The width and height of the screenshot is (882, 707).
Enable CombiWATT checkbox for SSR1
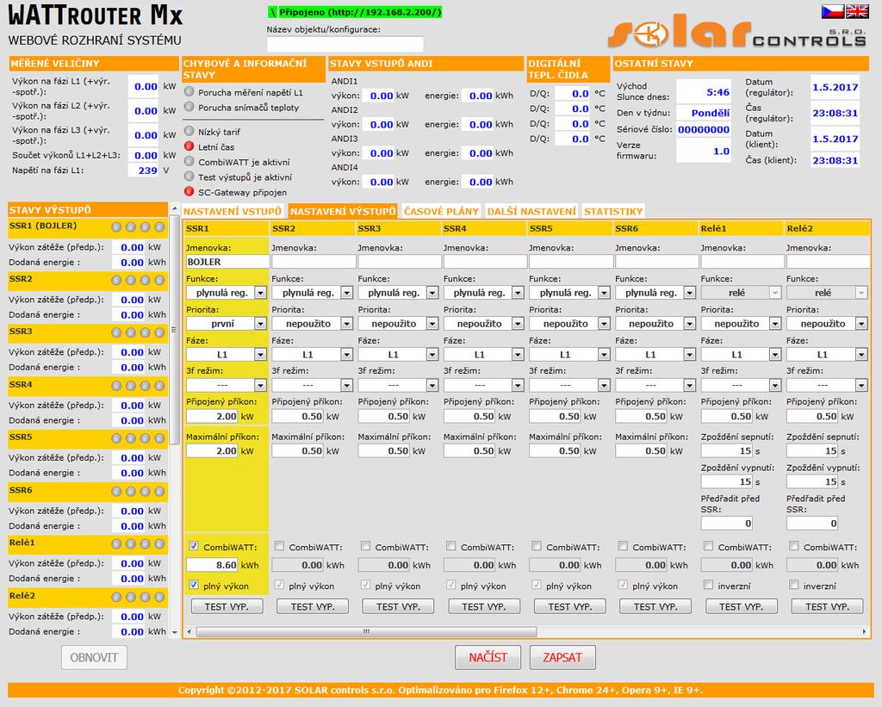pos(194,546)
